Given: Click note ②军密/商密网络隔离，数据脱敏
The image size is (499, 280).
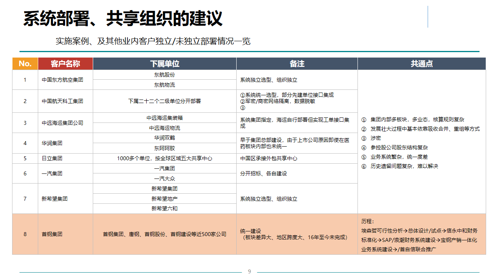Looking at the screenshot, I should 278,101.
